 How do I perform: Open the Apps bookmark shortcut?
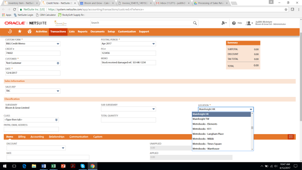(7, 15)
